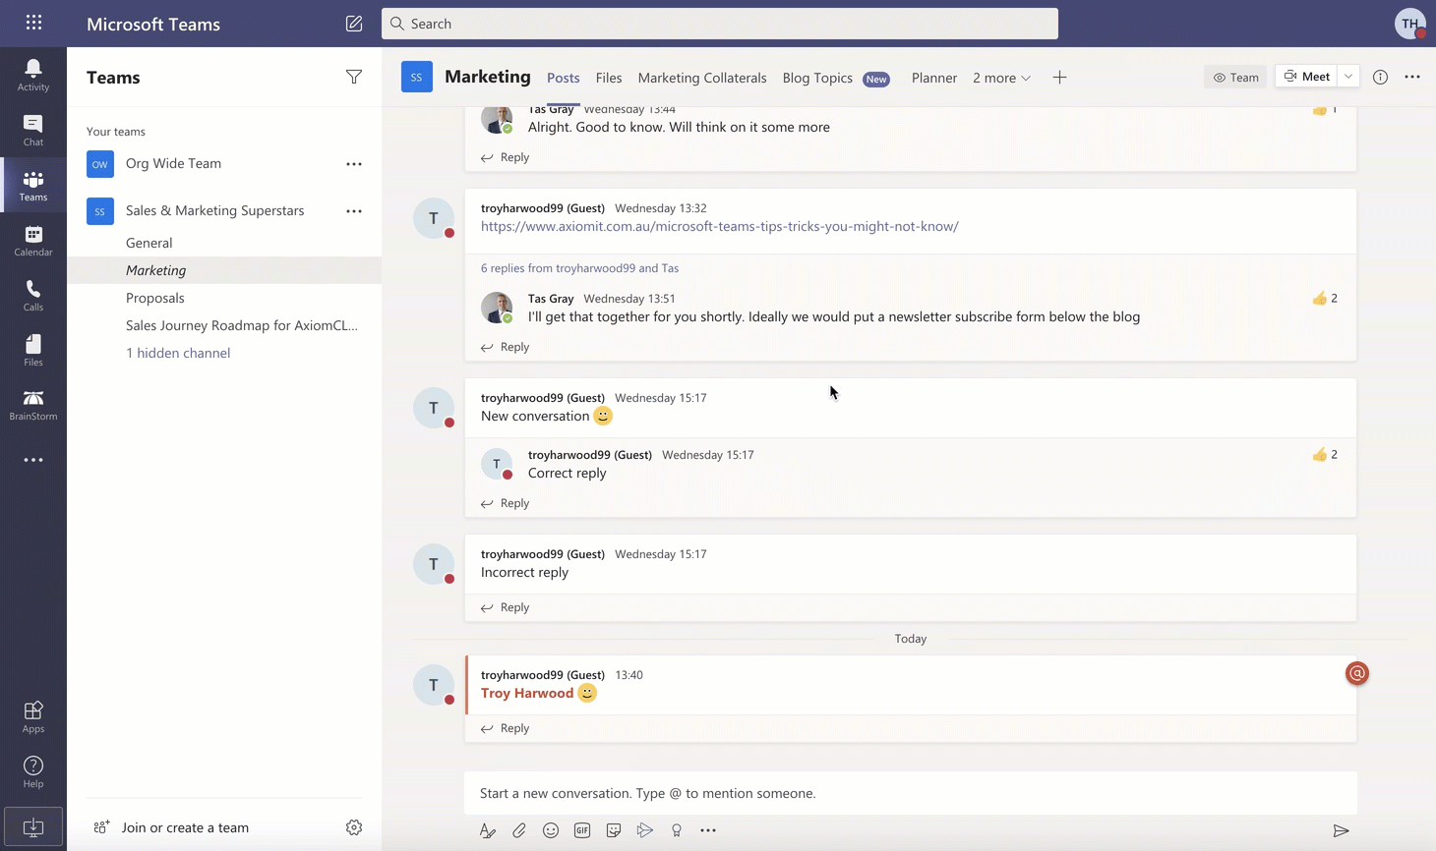Show the 1 hidden channel

(178, 353)
